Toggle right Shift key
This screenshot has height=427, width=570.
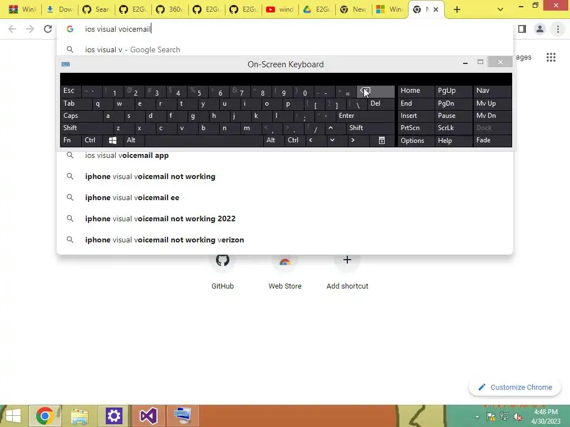pos(370,128)
